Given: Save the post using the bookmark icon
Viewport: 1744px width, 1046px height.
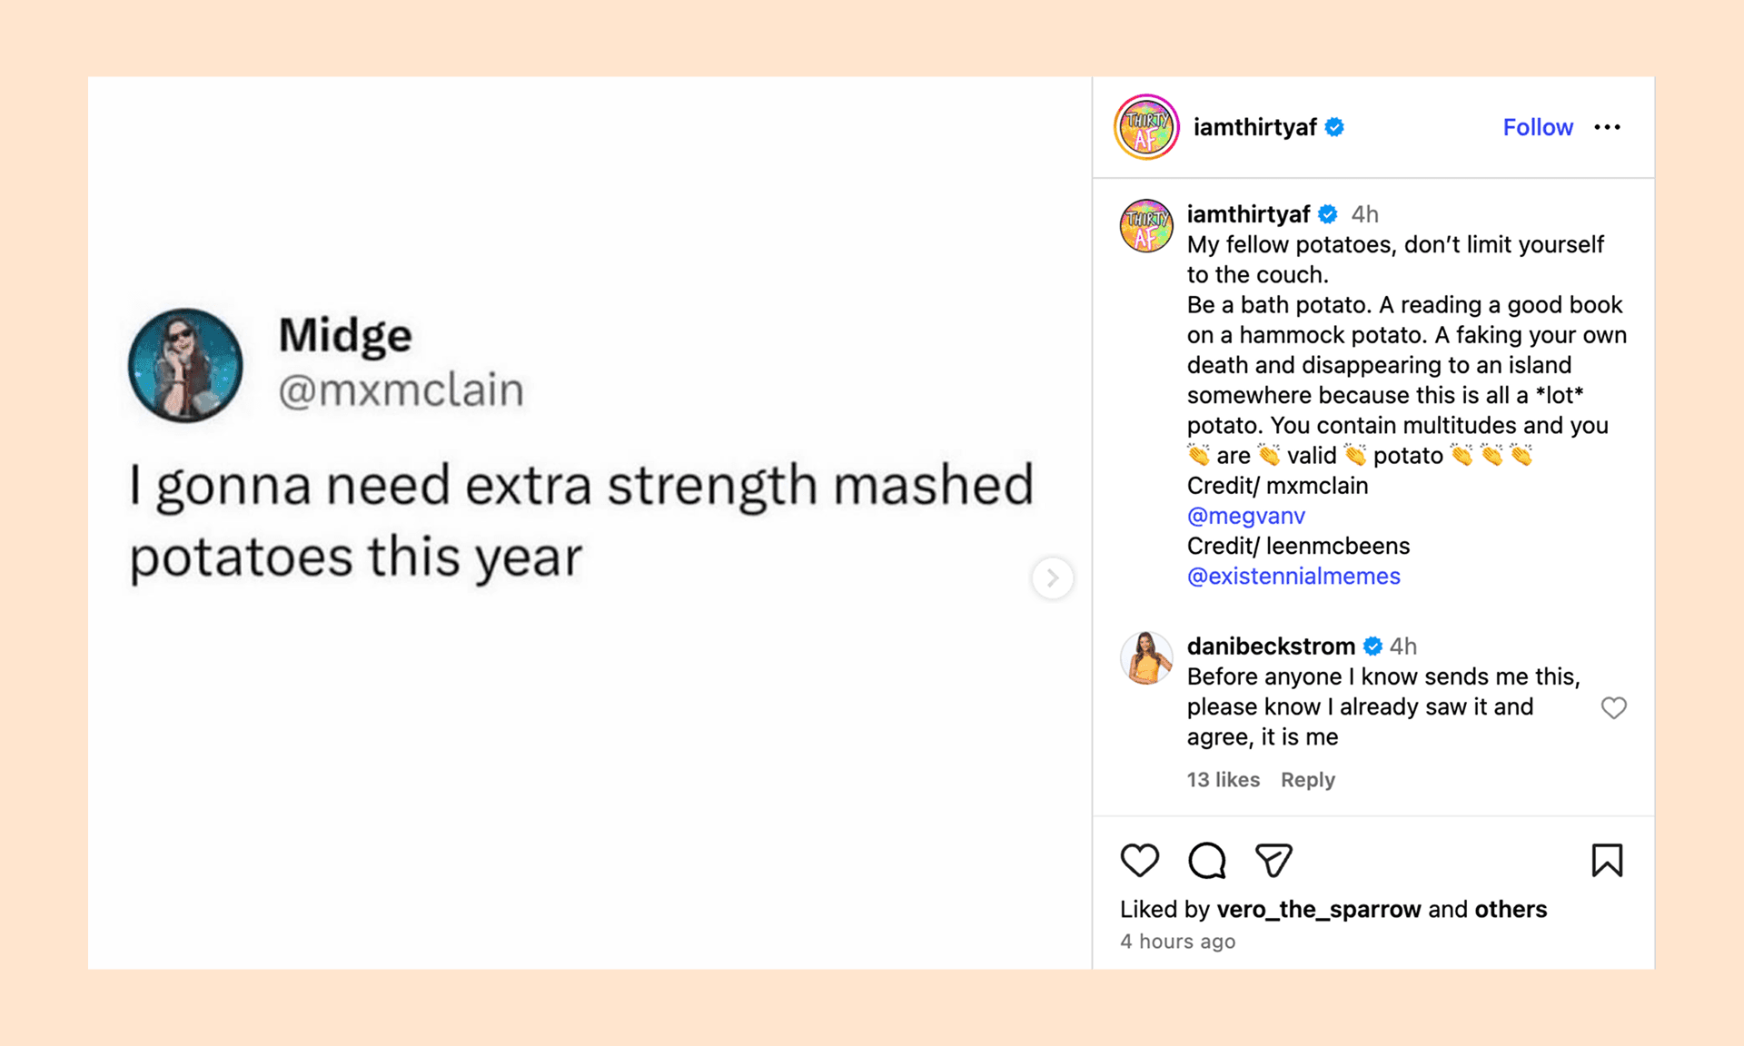Looking at the screenshot, I should (1608, 861).
